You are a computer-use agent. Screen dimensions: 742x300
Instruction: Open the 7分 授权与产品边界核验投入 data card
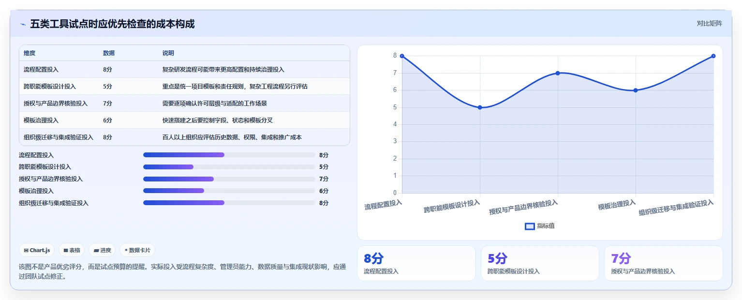664,263
